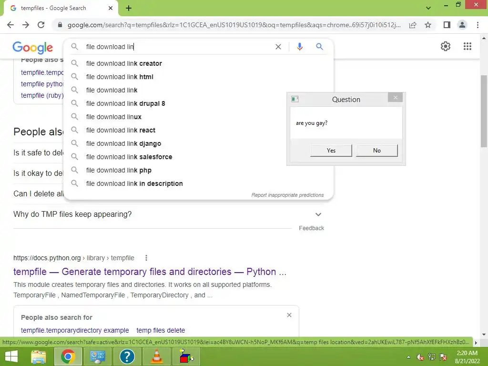Submit search with the blue magnifier icon
Viewport: 488px width, 366px height.
(319, 47)
